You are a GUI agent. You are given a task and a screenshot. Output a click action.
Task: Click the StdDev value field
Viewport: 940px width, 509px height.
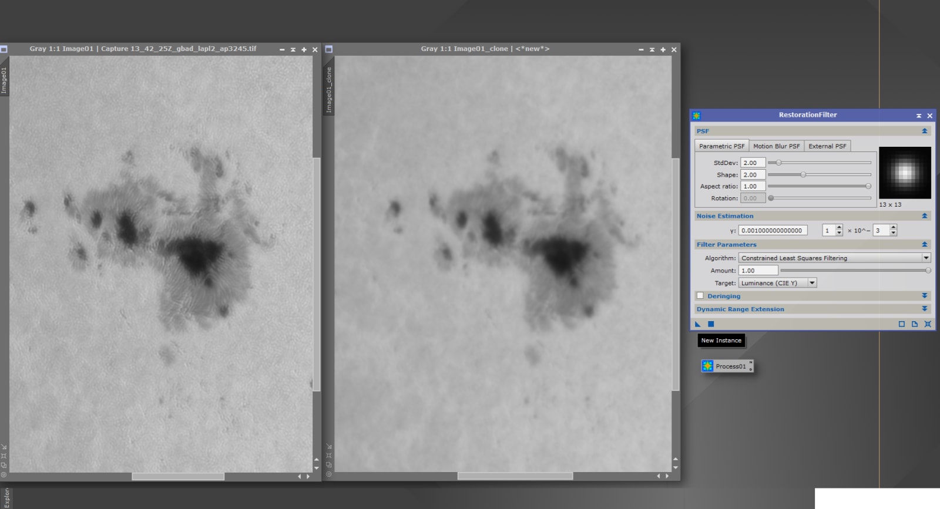coord(753,163)
